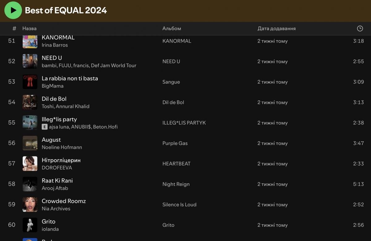Go to artist Arooj Aftab
Screen dimensions: 371x241
pyautogui.click(x=55, y=188)
